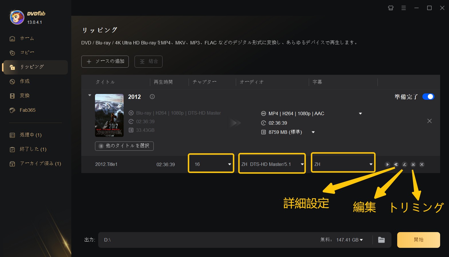The image size is (449, 257).
Task: Click the 02:36:39 duration in 2012.Title1 row
Action: pyautogui.click(x=165, y=164)
